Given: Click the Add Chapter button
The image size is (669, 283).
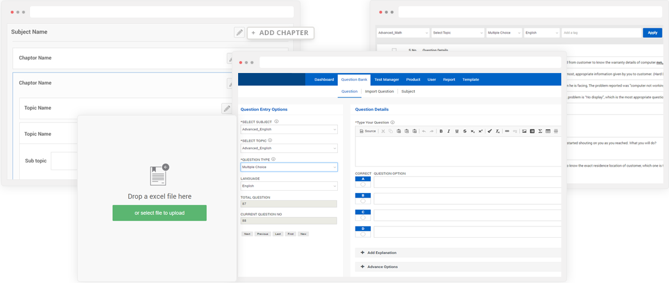Looking at the screenshot, I should pos(281,33).
